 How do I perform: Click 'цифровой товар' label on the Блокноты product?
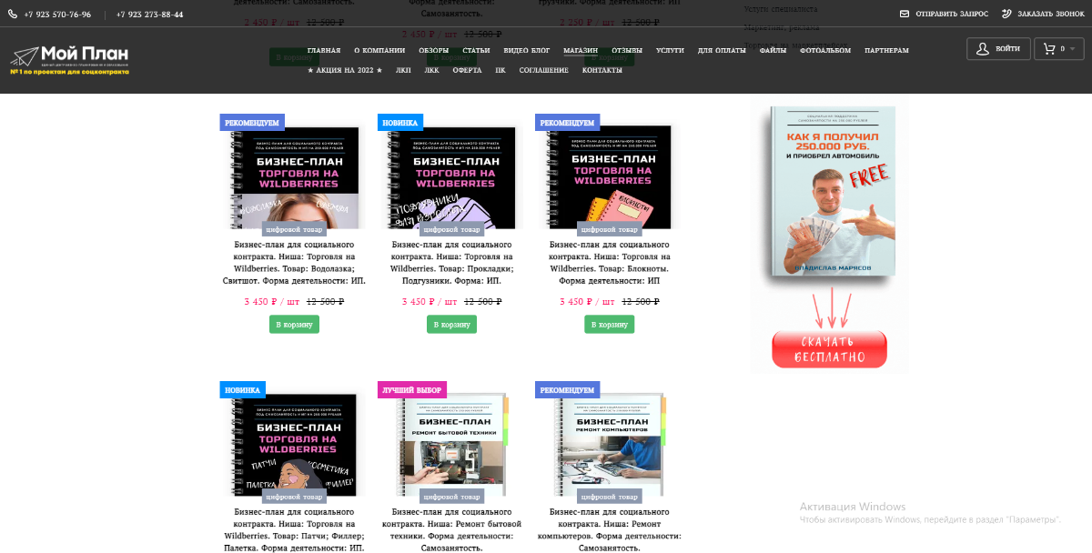click(x=610, y=229)
